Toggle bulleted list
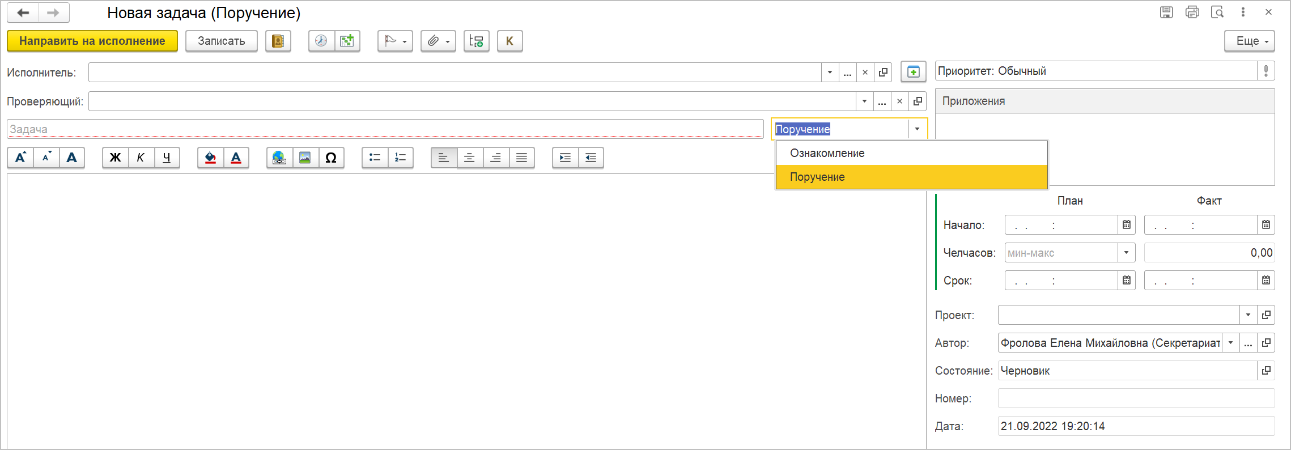The height and width of the screenshot is (450, 1291). [375, 157]
